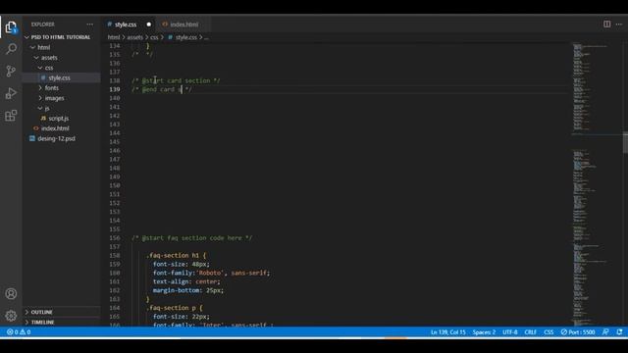Click the '@start card section' comment line
The width and height of the screenshot is (628, 353).
click(177, 80)
